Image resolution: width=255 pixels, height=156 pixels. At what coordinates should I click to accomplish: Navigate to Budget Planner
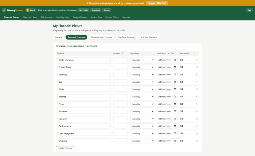coord(80,17)
